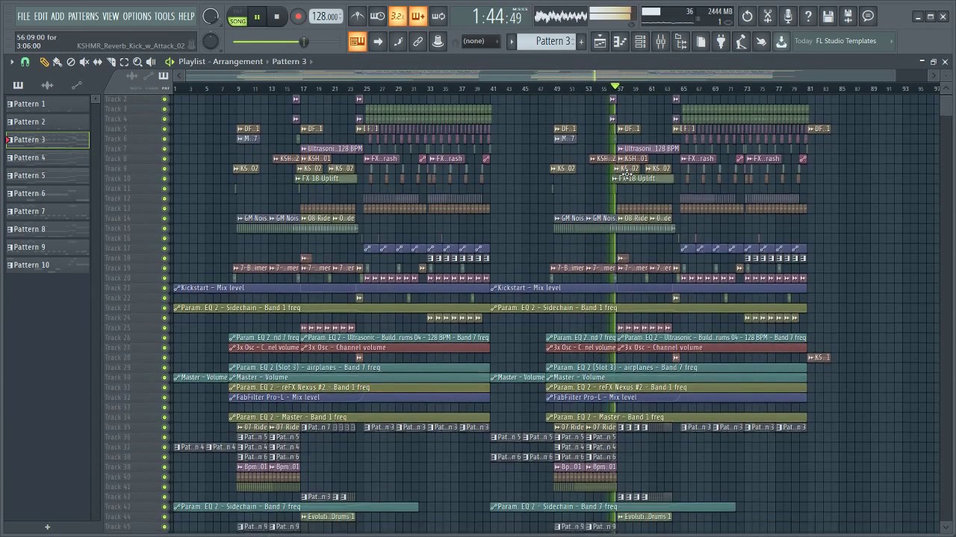This screenshot has width=956, height=537.
Task: Select the playlist delete tool
Action: pyautogui.click(x=70, y=62)
